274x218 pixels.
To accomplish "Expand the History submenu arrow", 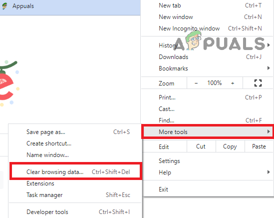I will (269, 45).
